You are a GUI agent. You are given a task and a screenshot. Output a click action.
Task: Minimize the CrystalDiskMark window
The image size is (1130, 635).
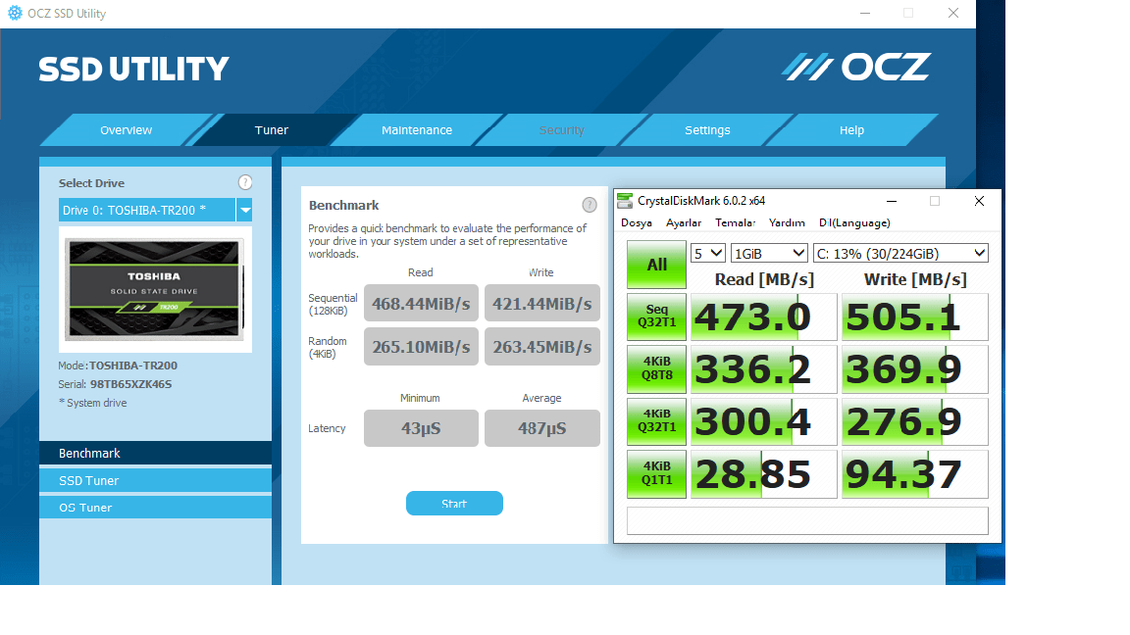(892, 201)
